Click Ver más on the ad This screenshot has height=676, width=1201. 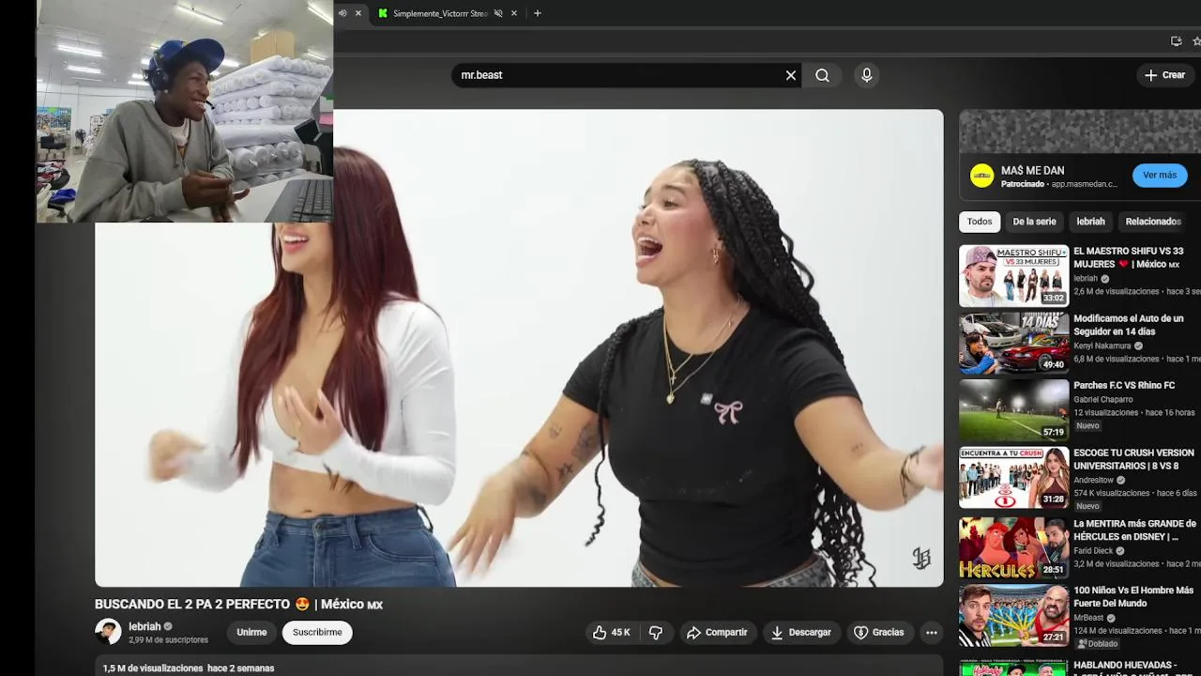1160,176
